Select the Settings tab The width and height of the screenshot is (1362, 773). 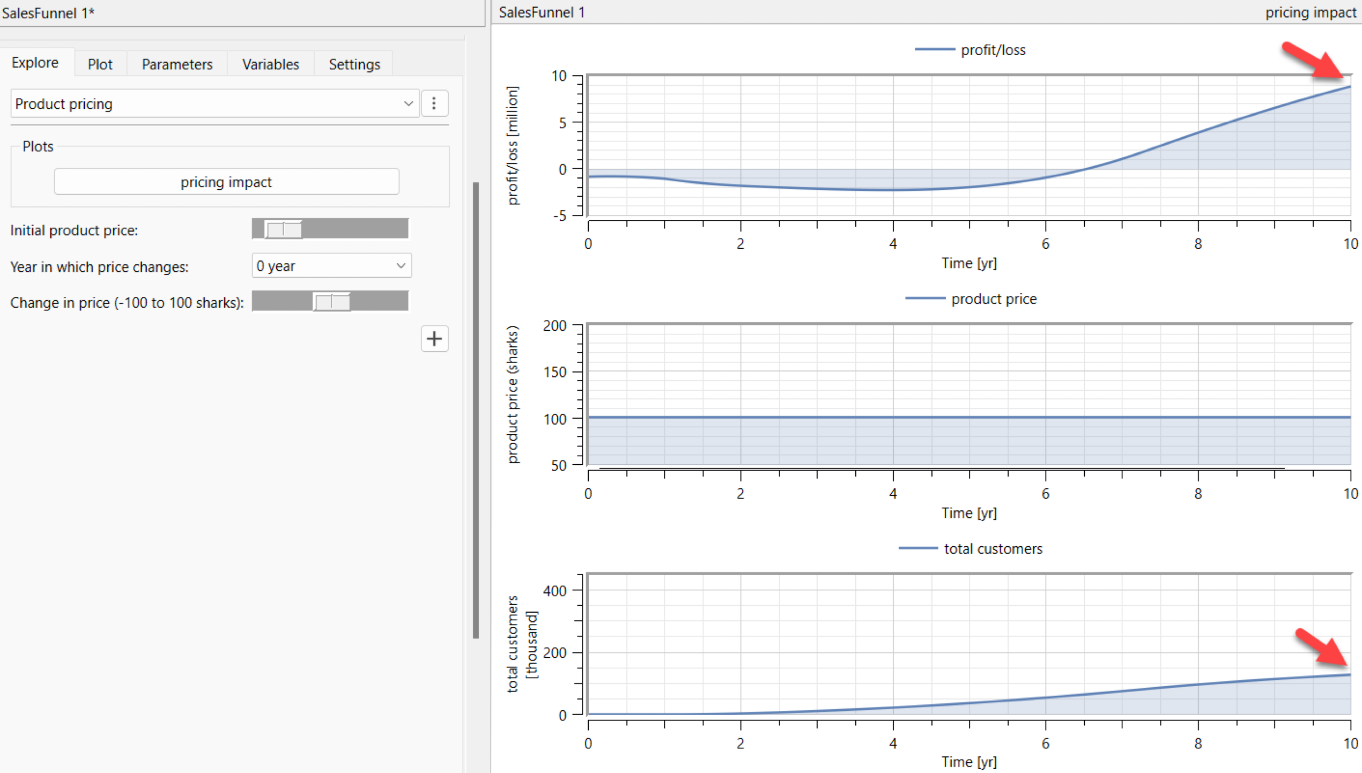coord(354,64)
